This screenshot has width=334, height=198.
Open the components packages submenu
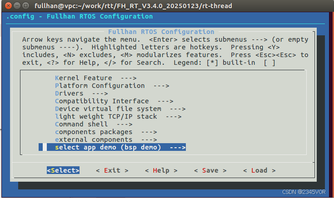[x=106, y=132]
